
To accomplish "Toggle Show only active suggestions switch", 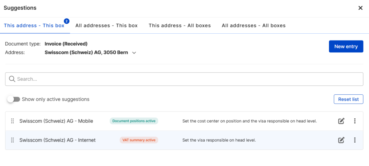I will (14, 99).
